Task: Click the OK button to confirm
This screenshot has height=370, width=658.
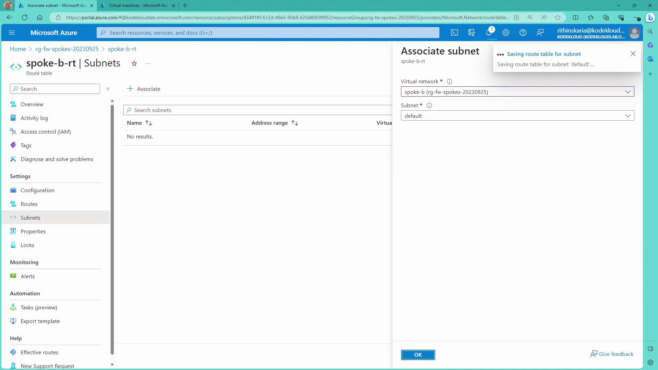Action: 418,355
